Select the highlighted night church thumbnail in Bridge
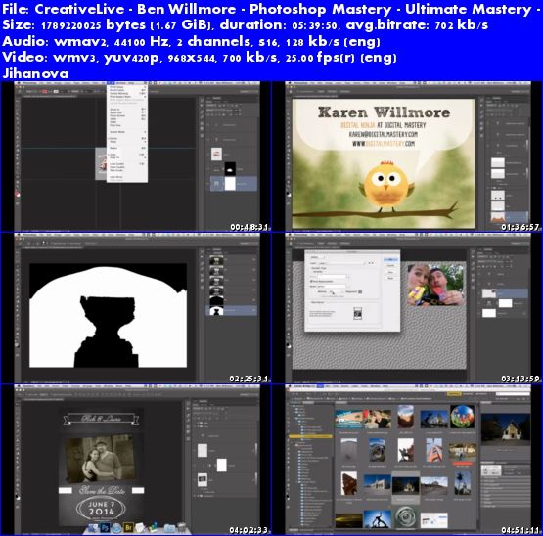This screenshot has width=543, height=536. (405, 486)
